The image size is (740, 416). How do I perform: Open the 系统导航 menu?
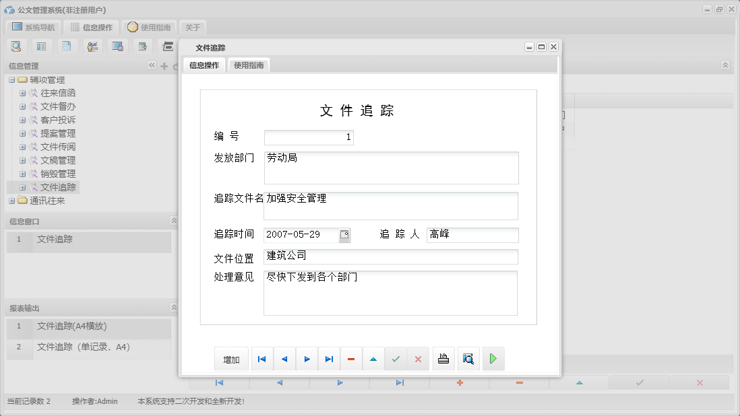click(x=32, y=27)
